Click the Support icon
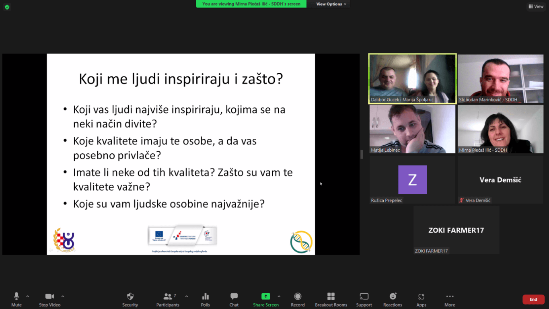 tap(364, 297)
